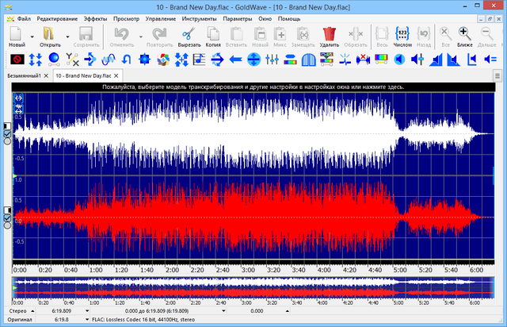507x327 pixels.
Task: Expand the dropdown arrow next to Открыть
Action: (67, 37)
